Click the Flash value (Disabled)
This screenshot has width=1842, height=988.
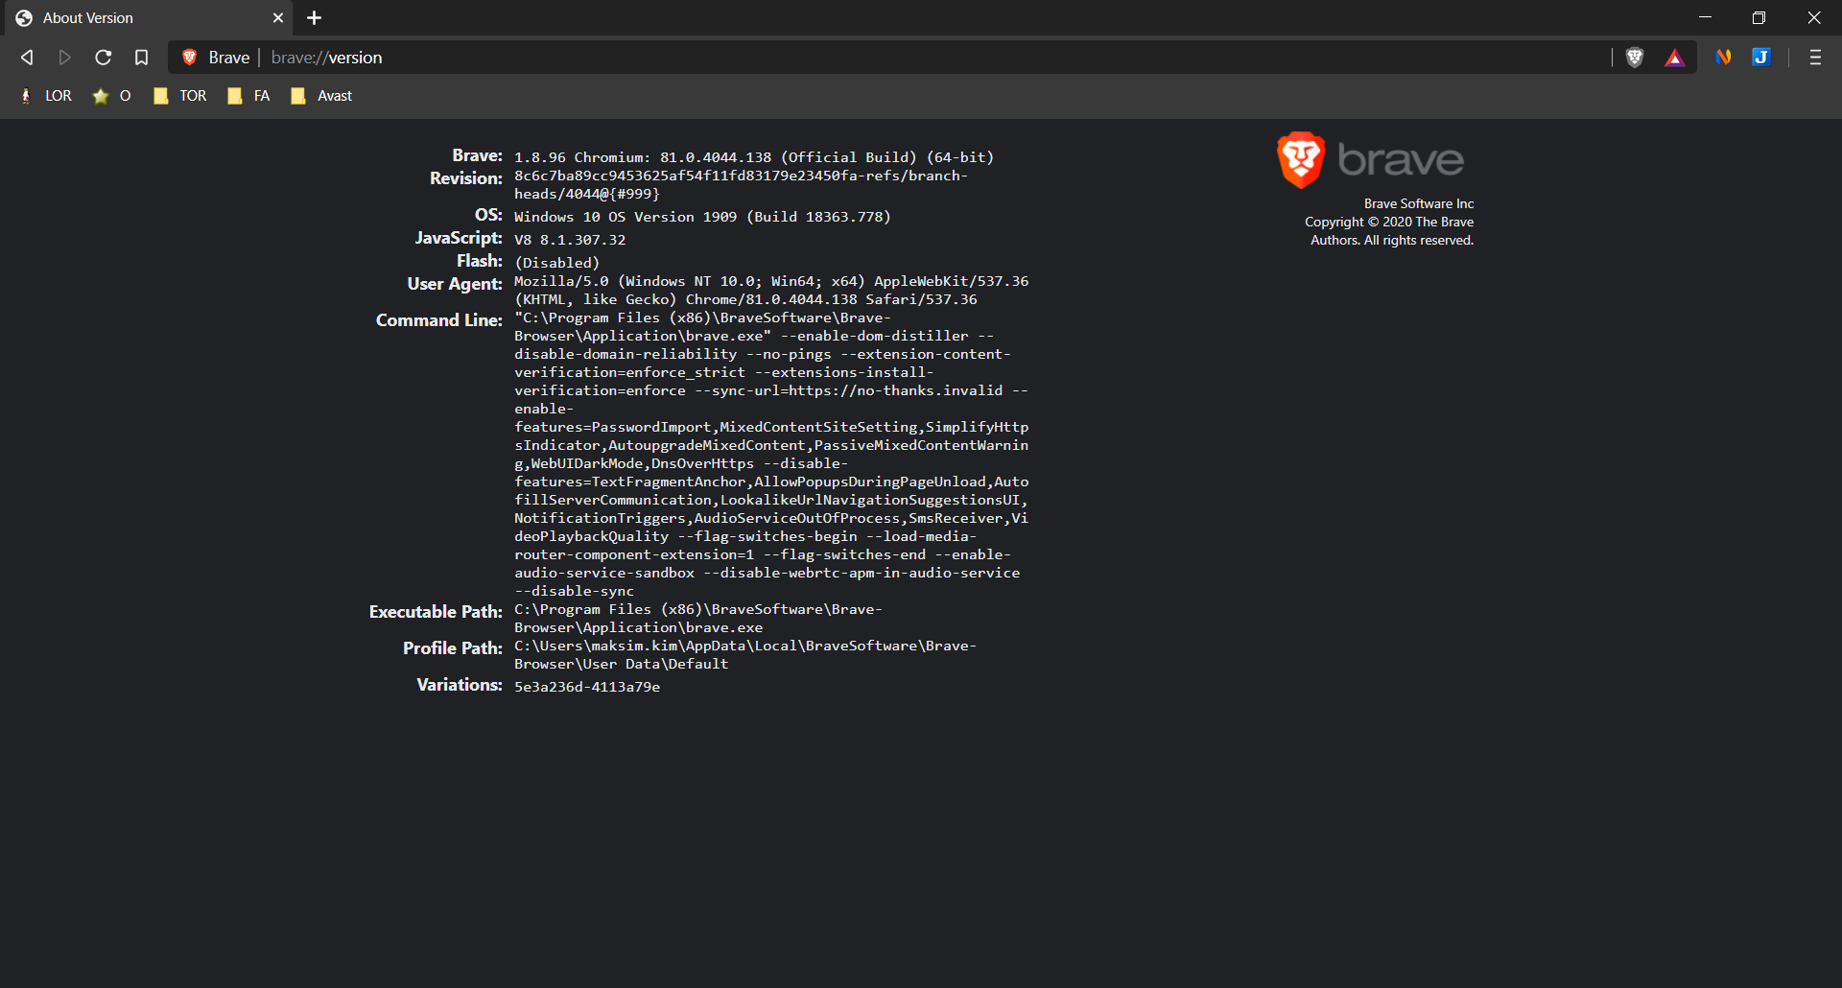point(556,263)
